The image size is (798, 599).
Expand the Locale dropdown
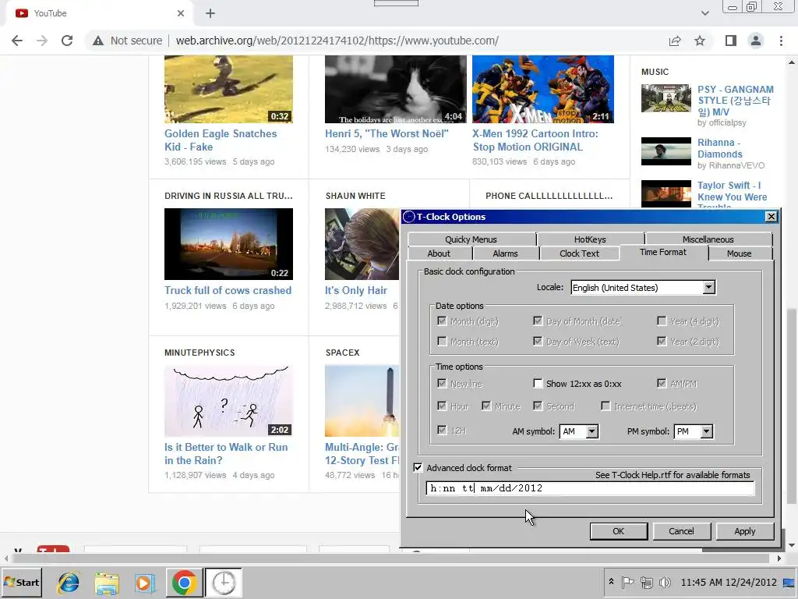click(708, 287)
